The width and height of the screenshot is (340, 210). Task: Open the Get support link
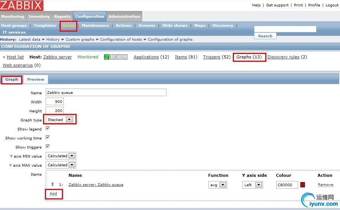click(277, 5)
